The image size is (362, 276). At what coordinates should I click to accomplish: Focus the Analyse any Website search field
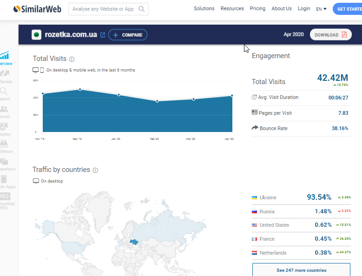(x=103, y=9)
